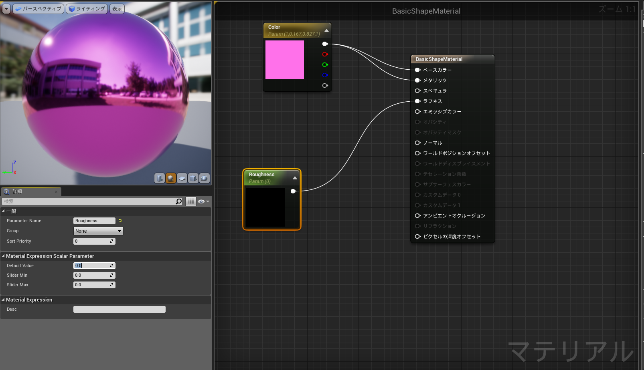Open the property matrix icon beside the search bar
Image resolution: width=644 pixels, height=370 pixels.
(x=190, y=201)
